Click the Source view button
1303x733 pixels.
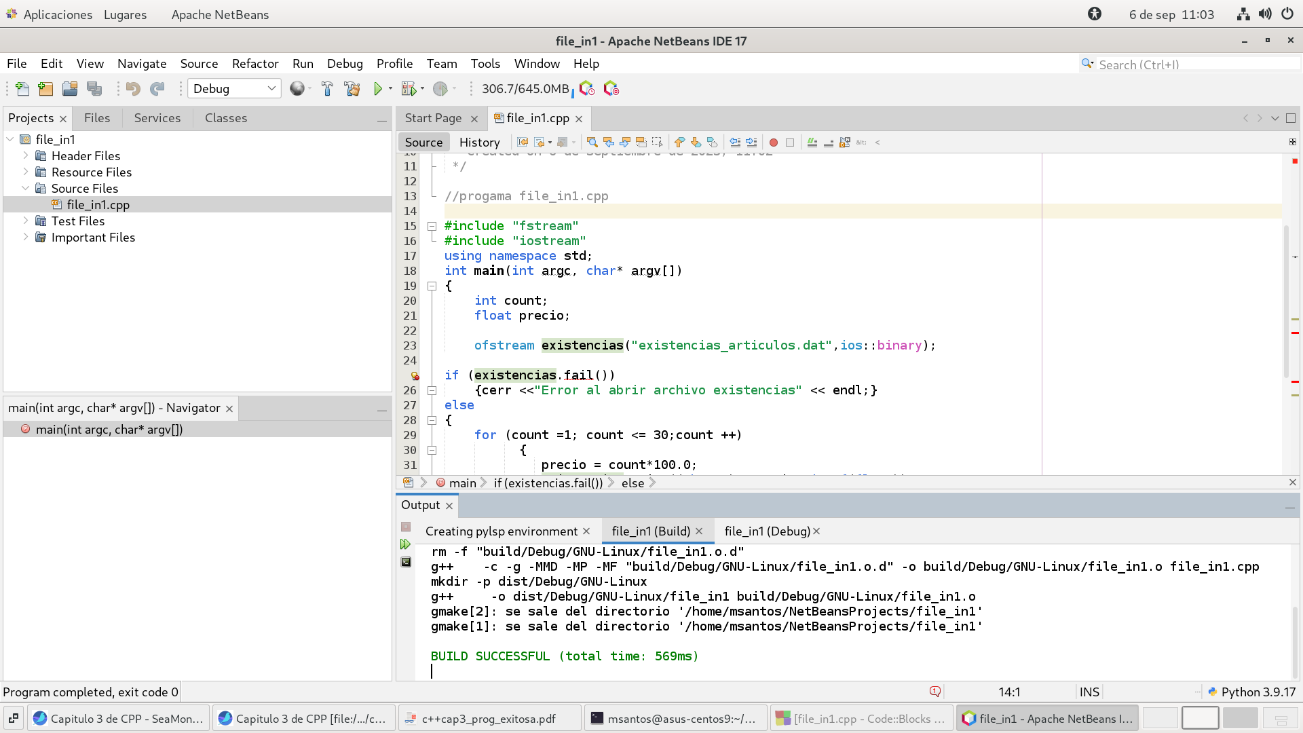coord(423,143)
